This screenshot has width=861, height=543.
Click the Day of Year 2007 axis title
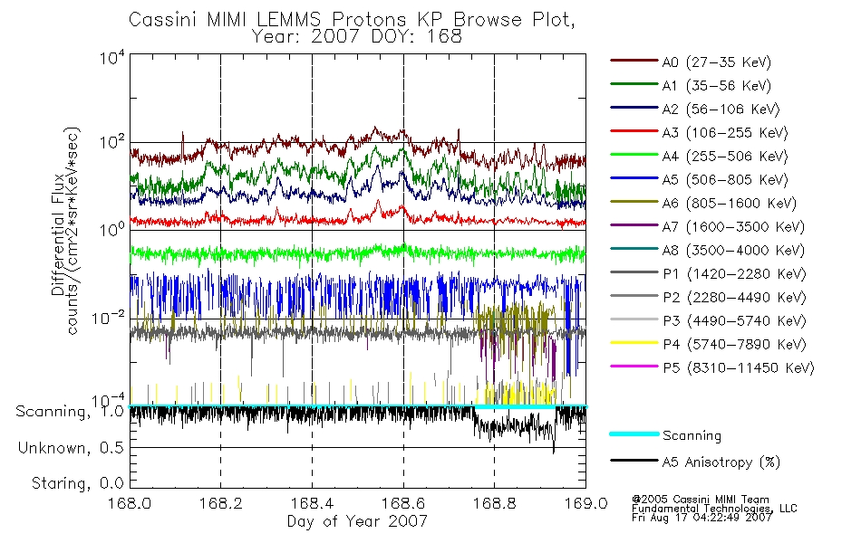[357, 521]
